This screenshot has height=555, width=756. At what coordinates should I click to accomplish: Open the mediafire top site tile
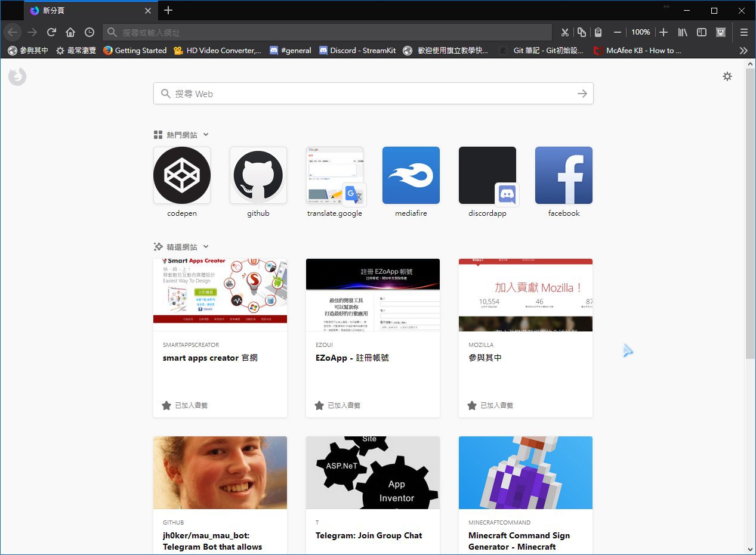[411, 176]
